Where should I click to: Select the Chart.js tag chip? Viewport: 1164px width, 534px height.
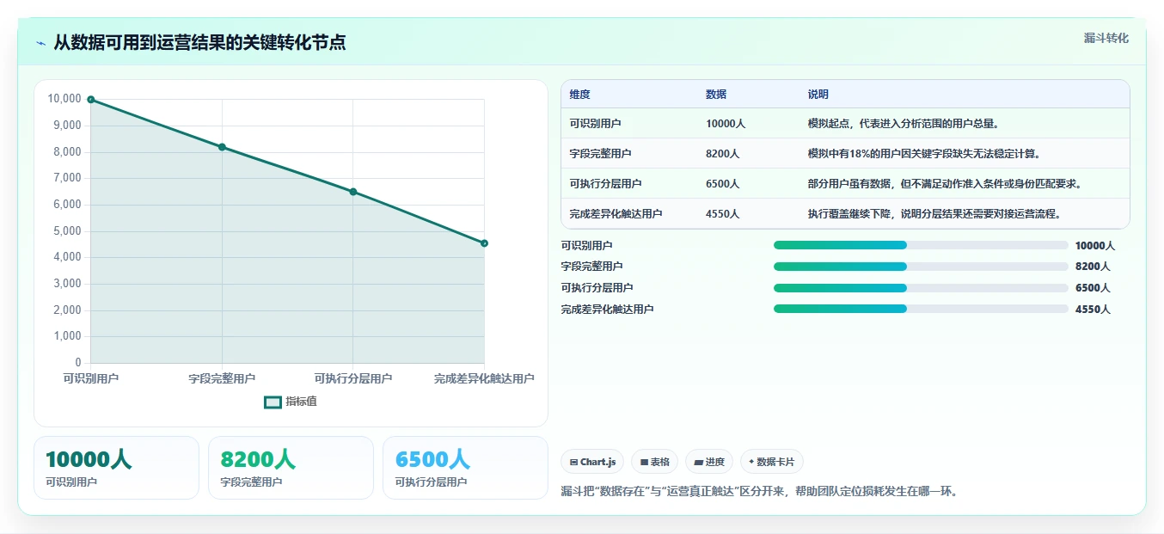coord(592,462)
